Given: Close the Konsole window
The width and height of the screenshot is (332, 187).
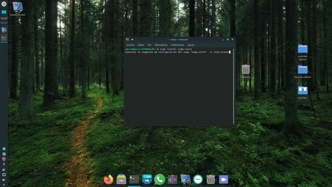Looking at the screenshot, I should coord(232,39).
